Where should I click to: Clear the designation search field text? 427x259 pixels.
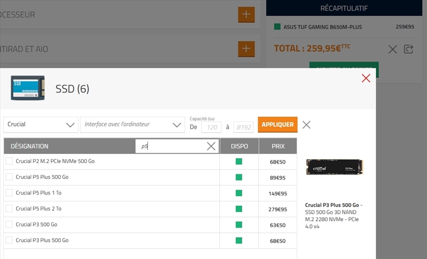coord(211,146)
